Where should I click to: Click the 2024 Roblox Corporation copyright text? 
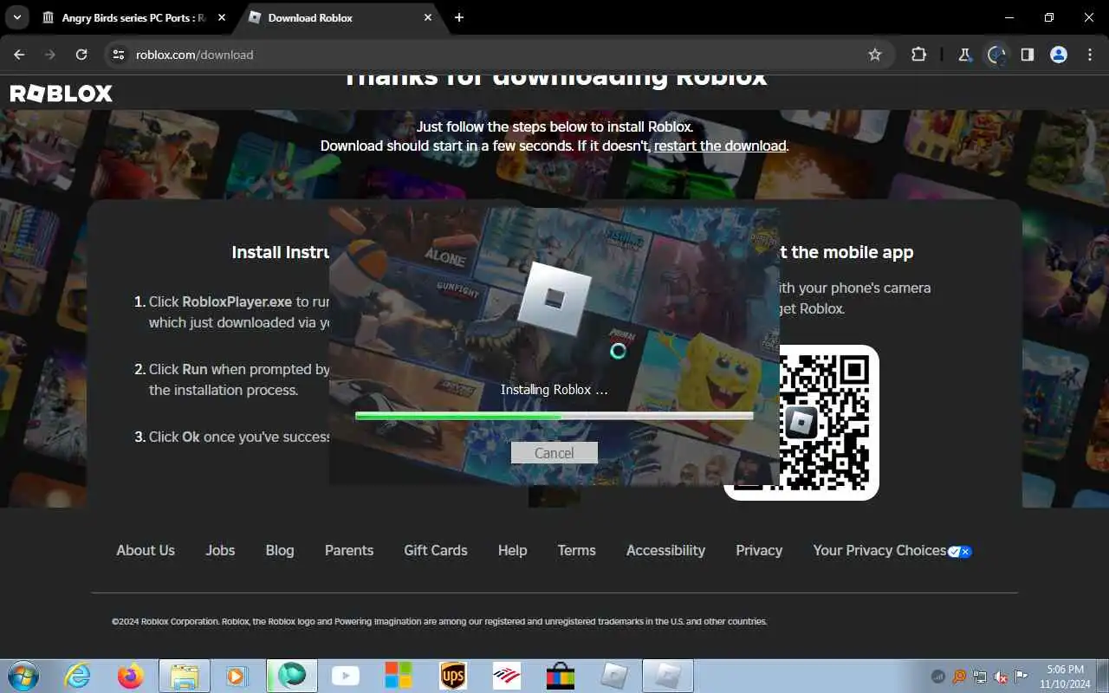coord(439,621)
